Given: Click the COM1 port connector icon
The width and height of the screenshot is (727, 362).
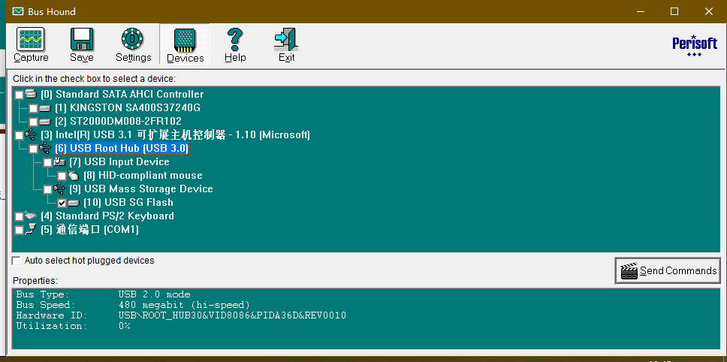Looking at the screenshot, I should [x=31, y=229].
